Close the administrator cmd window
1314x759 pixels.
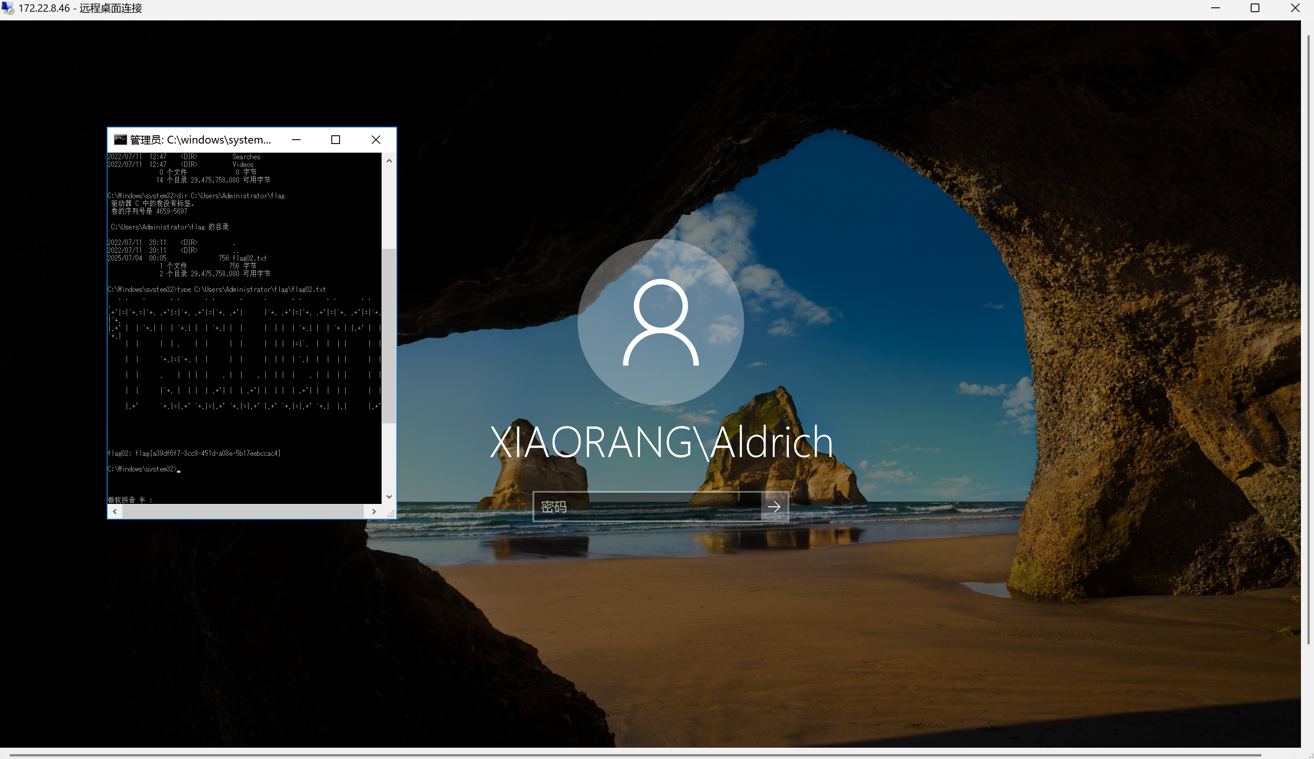(376, 139)
